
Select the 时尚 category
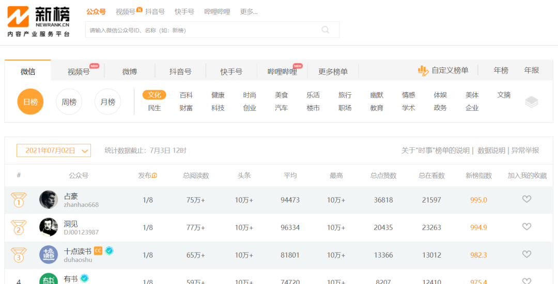click(250, 95)
